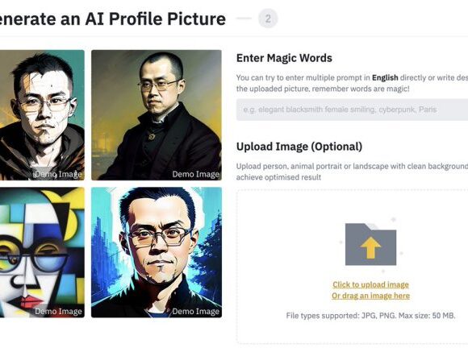468x348 pixels.
Task: Select the blue cityscape portrait demo image
Action: coord(157,252)
